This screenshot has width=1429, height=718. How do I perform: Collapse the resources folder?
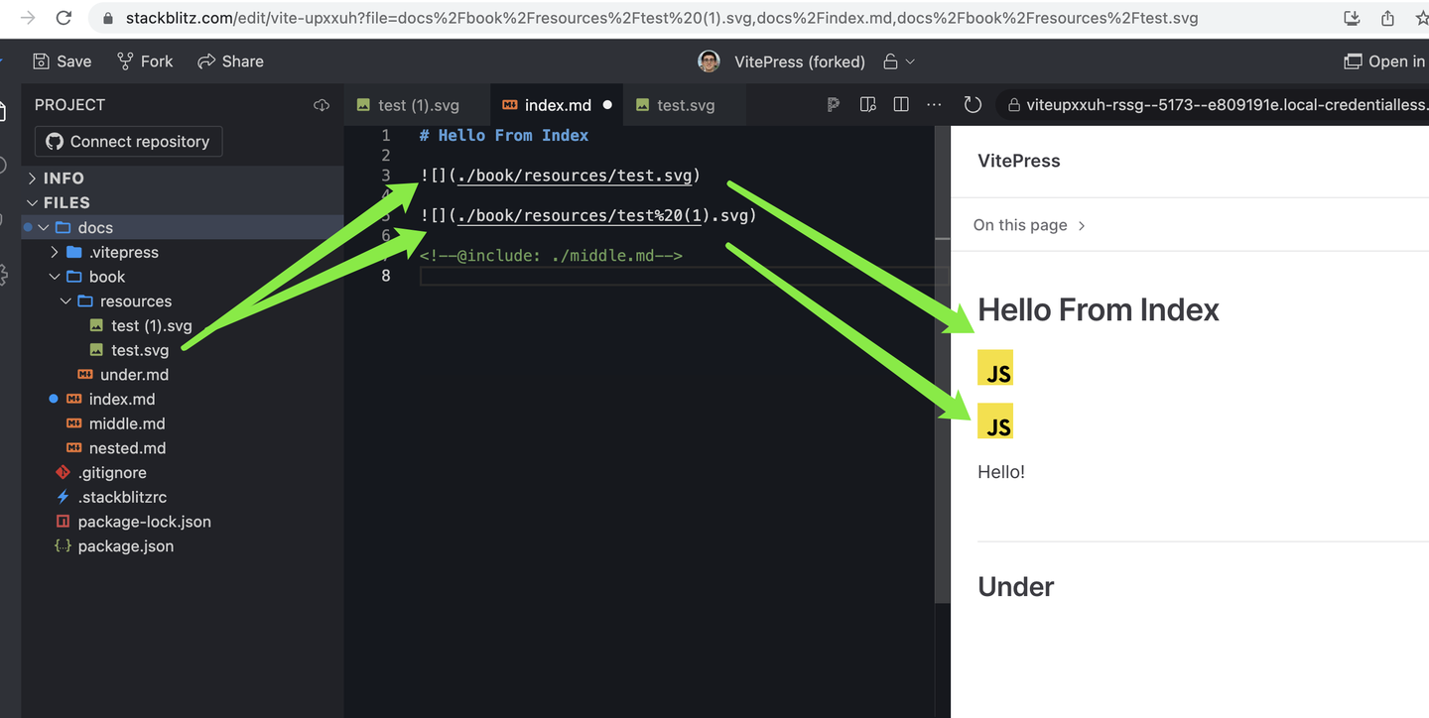pyautogui.click(x=136, y=300)
